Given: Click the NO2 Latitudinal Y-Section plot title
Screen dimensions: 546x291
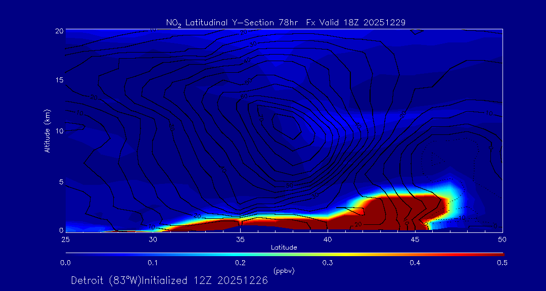Looking at the screenshot, I should [x=286, y=22].
